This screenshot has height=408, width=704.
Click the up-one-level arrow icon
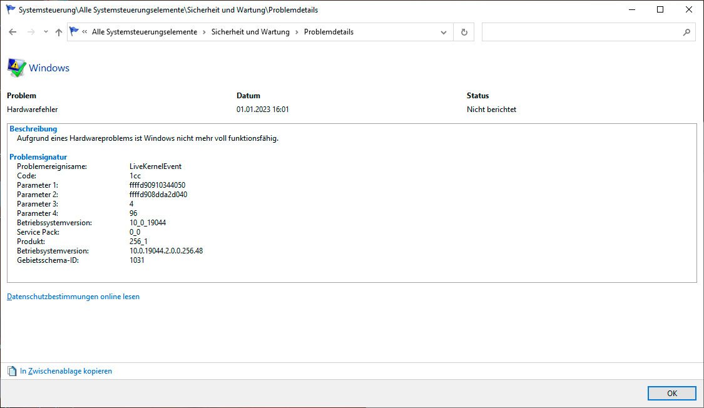click(58, 31)
